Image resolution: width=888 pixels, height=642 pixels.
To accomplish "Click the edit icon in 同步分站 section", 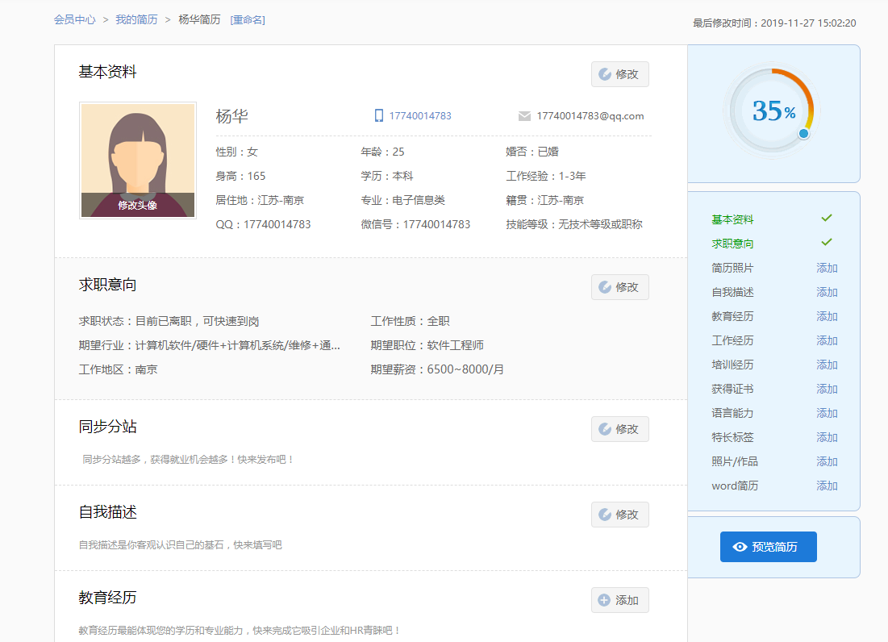I will pos(605,429).
